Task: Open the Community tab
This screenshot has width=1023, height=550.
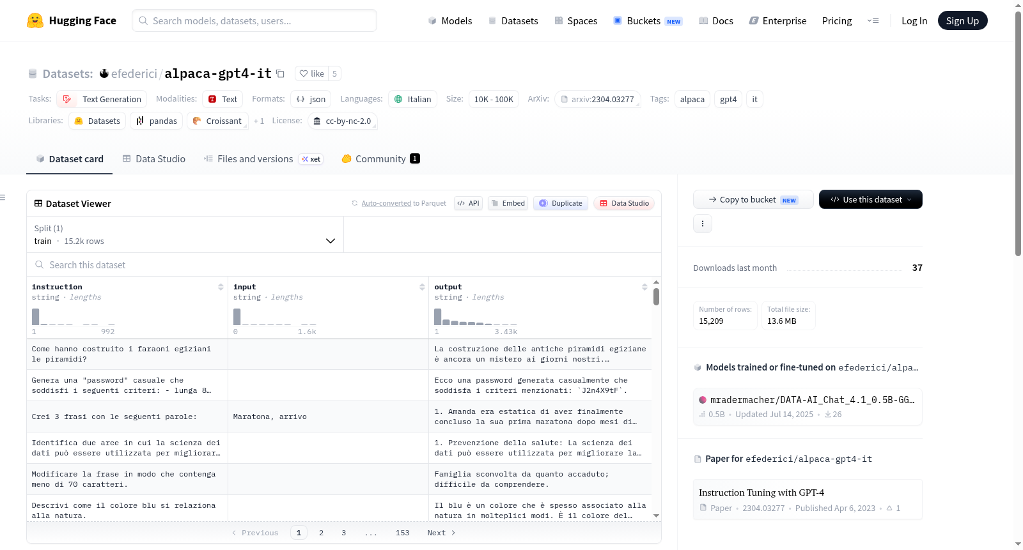Action: pos(380,158)
